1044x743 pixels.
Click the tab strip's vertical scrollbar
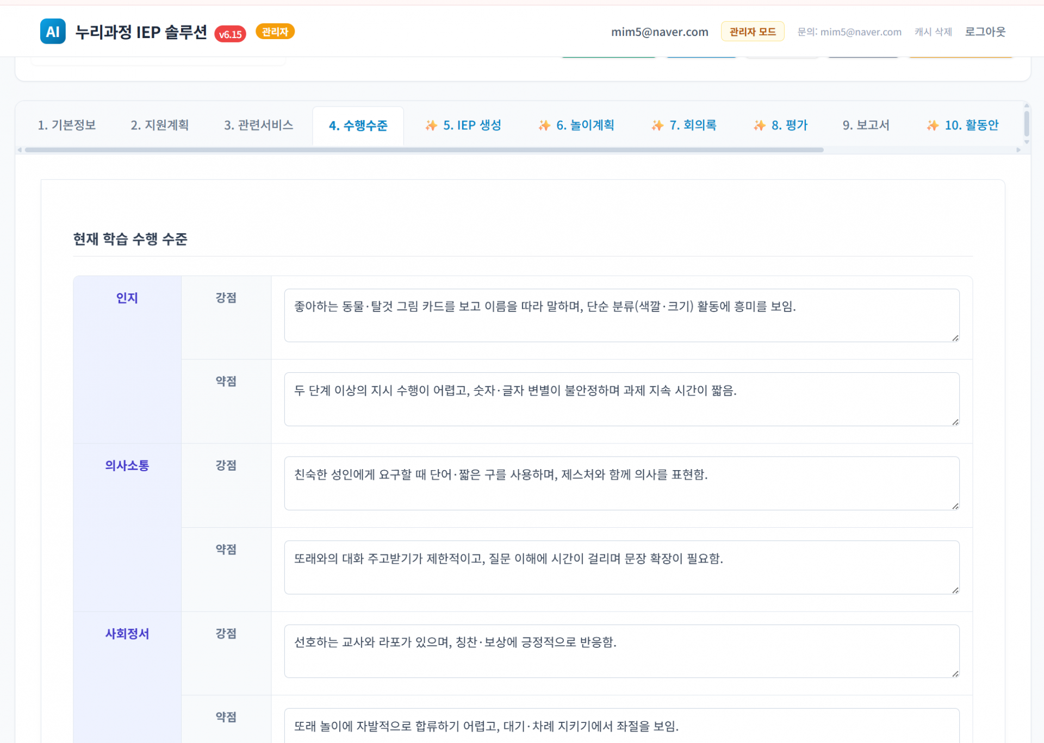tap(1027, 124)
